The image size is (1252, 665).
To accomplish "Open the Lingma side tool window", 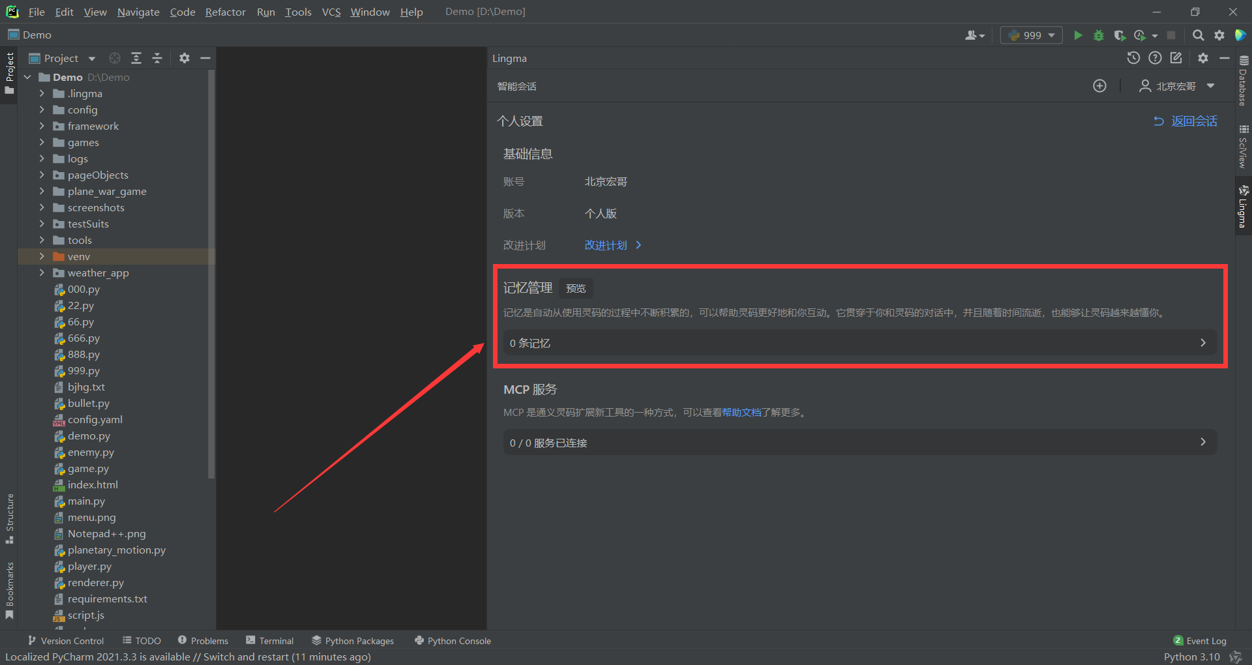I will tap(1243, 207).
